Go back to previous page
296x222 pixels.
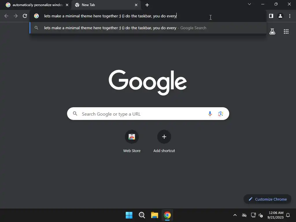coord(6,16)
